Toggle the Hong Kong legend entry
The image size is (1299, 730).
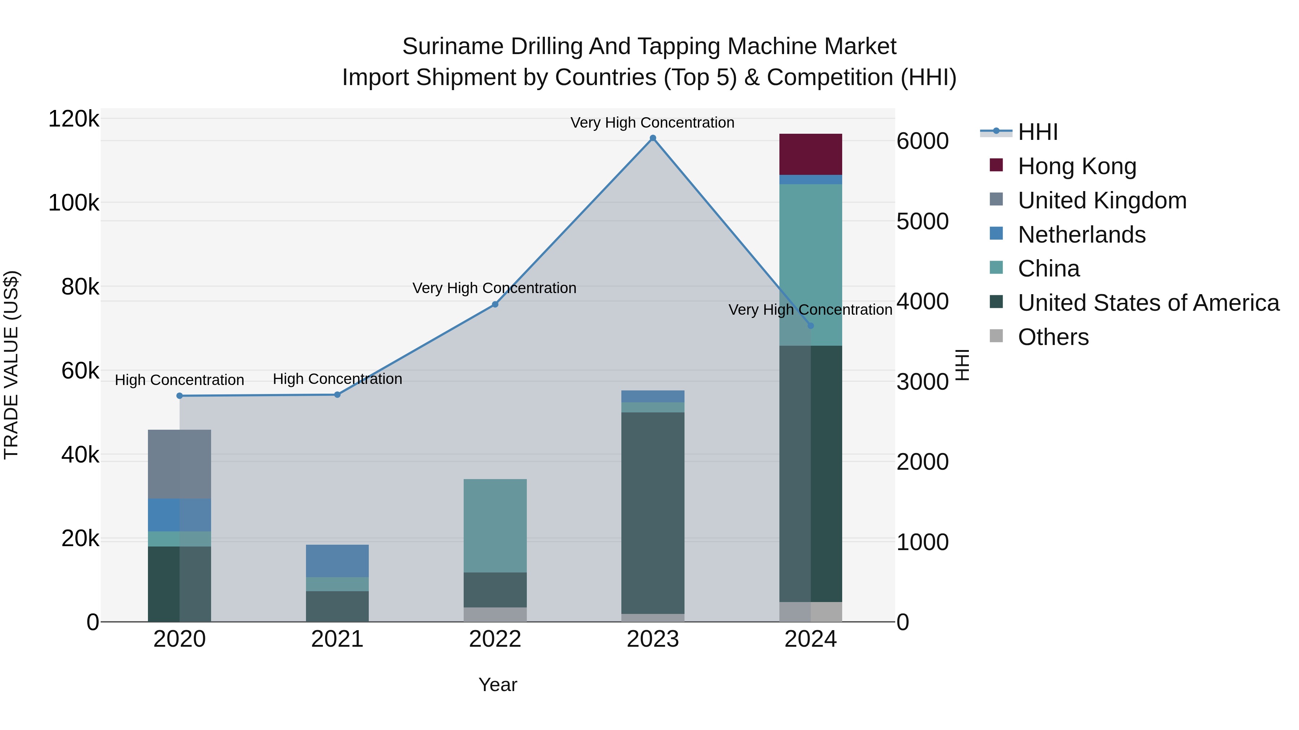pyautogui.click(x=1063, y=166)
